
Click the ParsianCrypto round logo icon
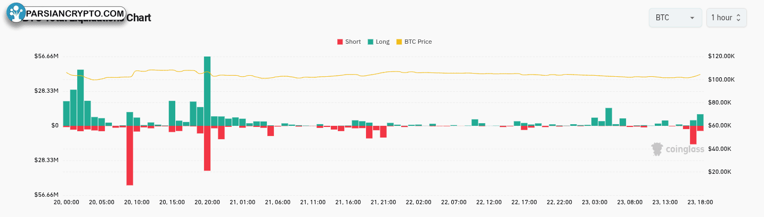15,13
